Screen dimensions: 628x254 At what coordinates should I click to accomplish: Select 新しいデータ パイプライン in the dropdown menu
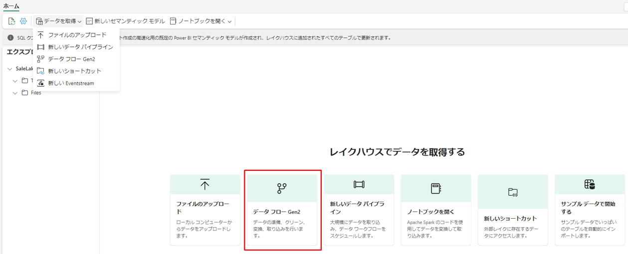(76, 47)
